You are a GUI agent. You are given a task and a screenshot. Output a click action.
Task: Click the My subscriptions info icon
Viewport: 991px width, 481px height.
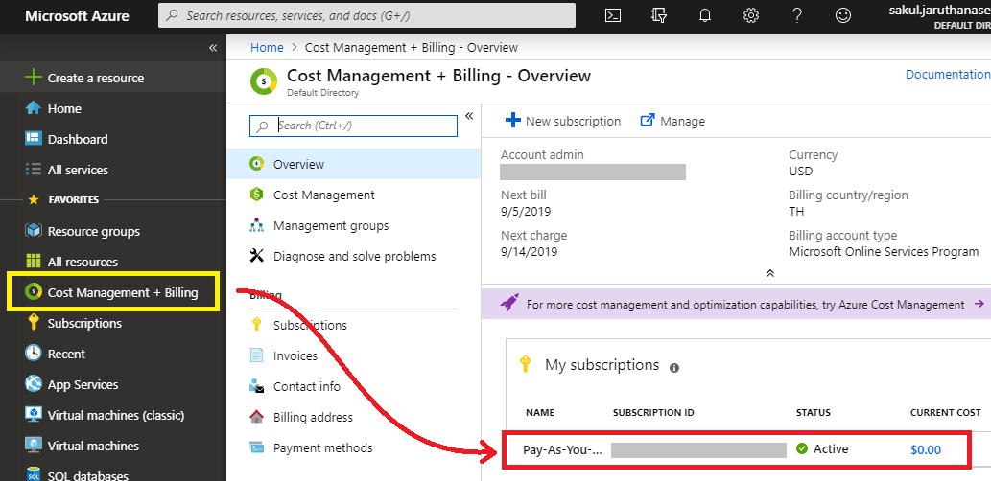point(674,367)
